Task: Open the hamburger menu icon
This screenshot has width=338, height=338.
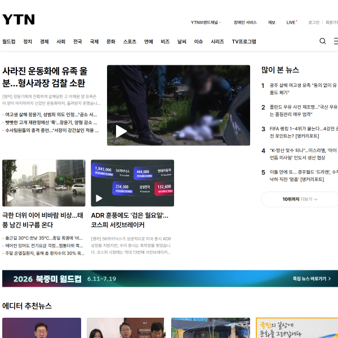Action: 336,41
